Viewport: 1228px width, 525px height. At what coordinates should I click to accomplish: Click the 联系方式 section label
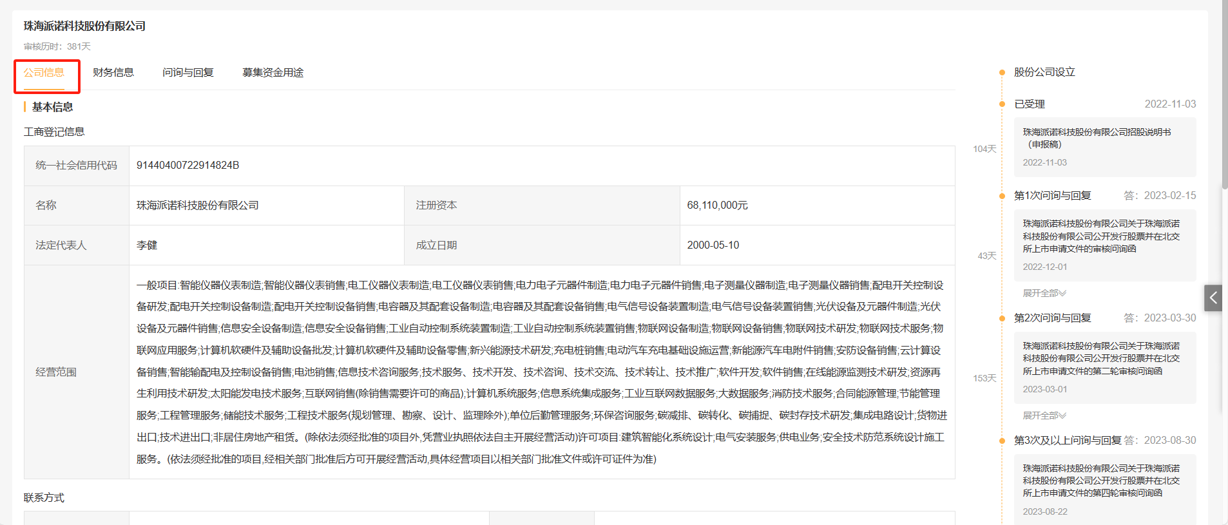44,498
